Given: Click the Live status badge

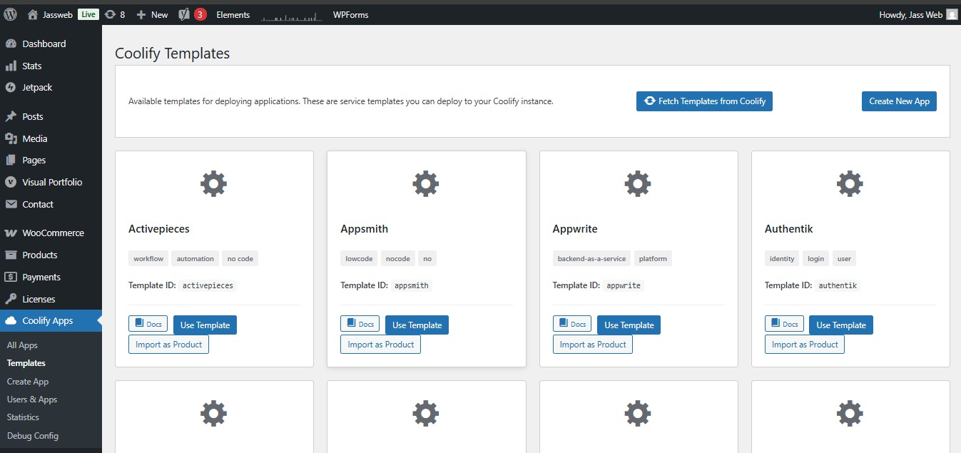Looking at the screenshot, I should click(88, 14).
